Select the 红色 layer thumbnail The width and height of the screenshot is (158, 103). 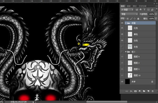pyautogui.click(x=130, y=28)
